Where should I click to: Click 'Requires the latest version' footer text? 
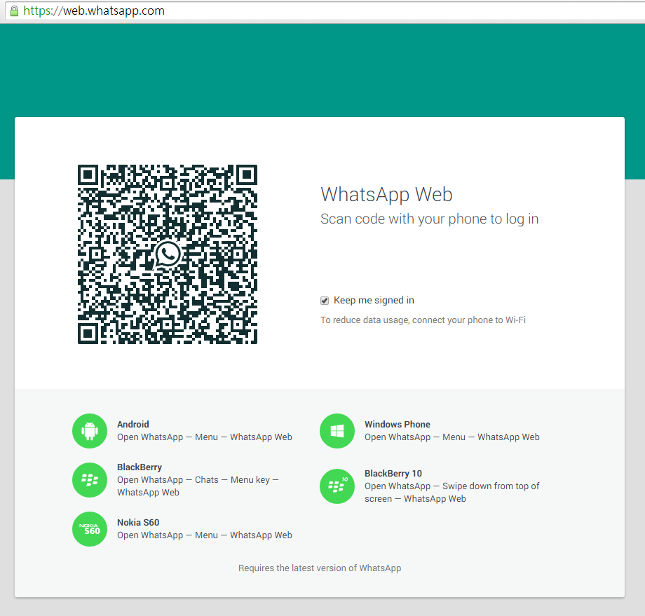(320, 568)
